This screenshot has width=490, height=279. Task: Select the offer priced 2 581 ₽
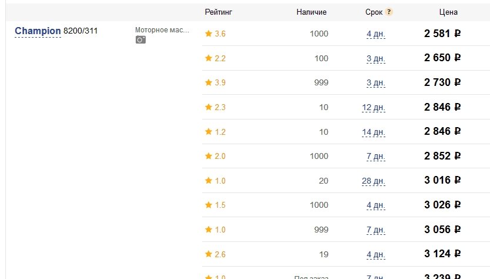pos(442,34)
